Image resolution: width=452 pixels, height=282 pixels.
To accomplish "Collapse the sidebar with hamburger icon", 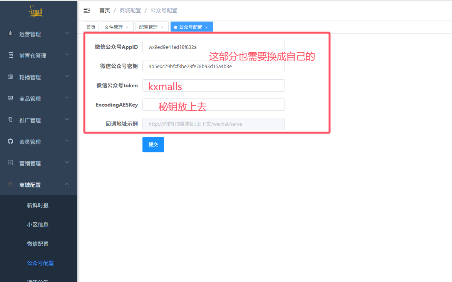I will pyautogui.click(x=87, y=10).
